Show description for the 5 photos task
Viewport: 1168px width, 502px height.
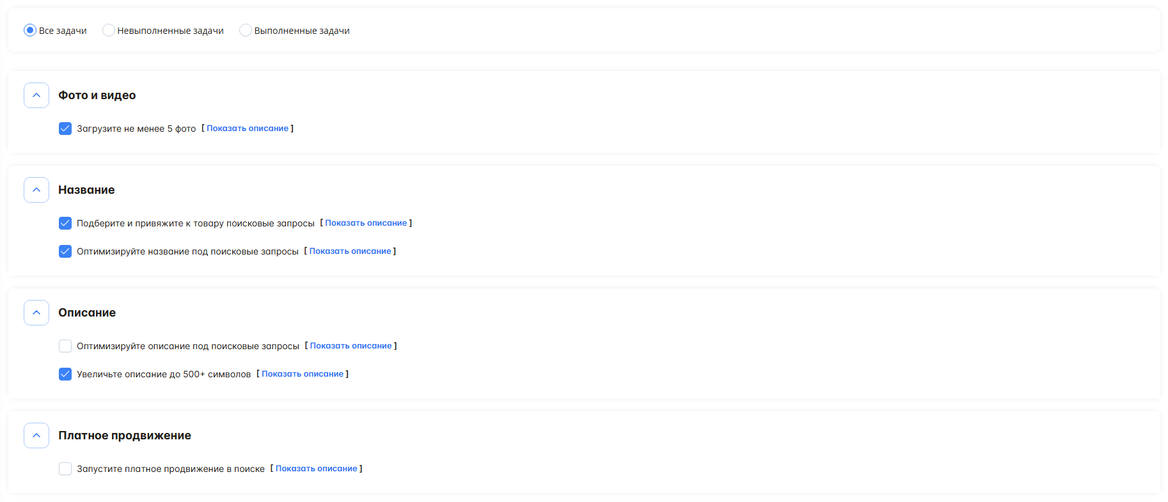click(x=247, y=129)
